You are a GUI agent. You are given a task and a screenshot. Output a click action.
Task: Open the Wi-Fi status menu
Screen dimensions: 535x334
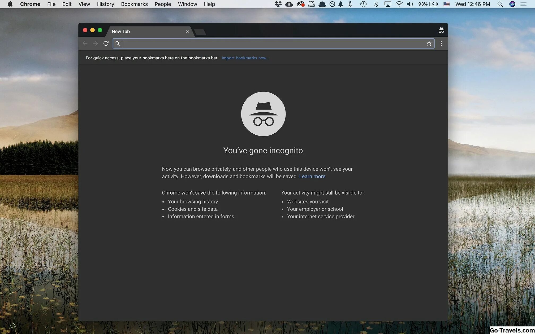399,4
